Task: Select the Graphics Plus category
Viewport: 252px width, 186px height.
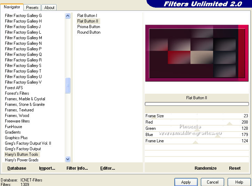Action: pyautogui.click(x=16, y=138)
